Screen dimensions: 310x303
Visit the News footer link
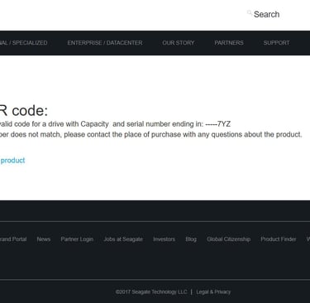[44, 239]
